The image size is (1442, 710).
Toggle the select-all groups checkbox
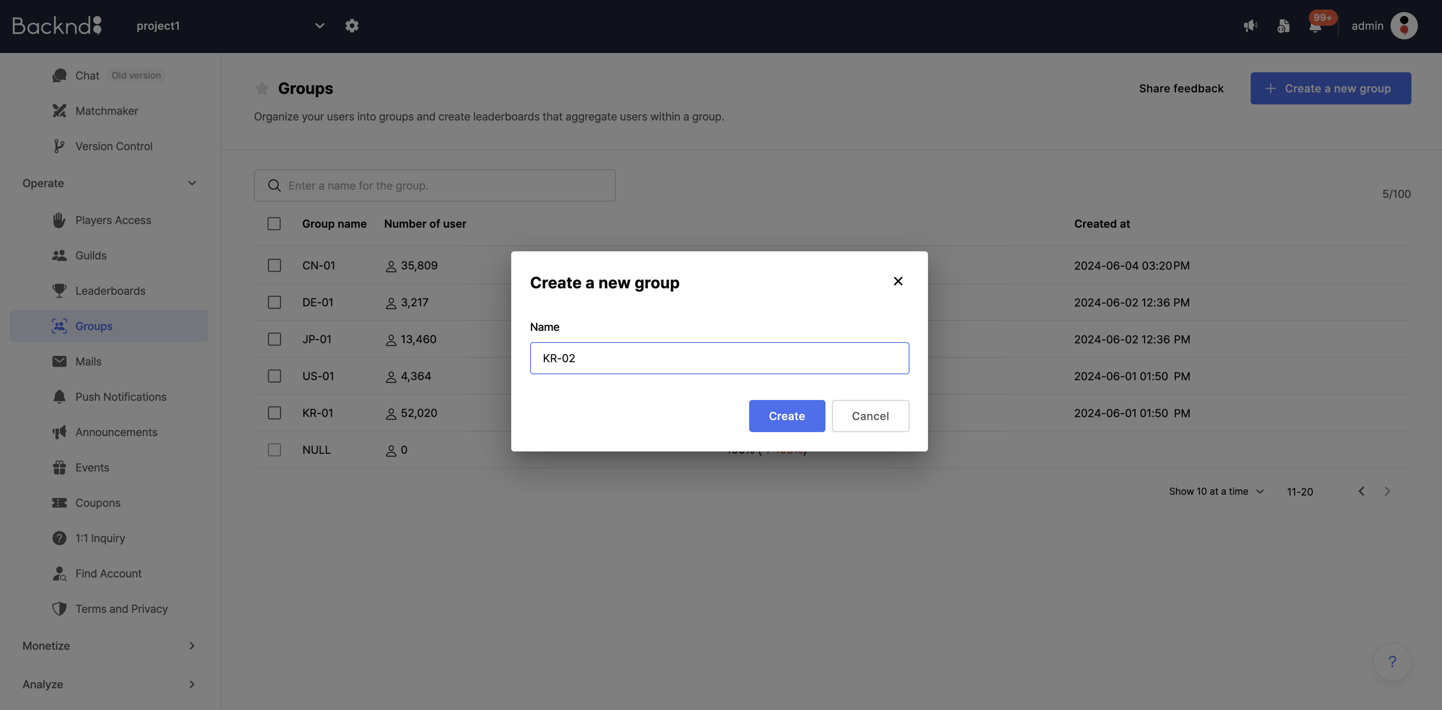click(274, 224)
